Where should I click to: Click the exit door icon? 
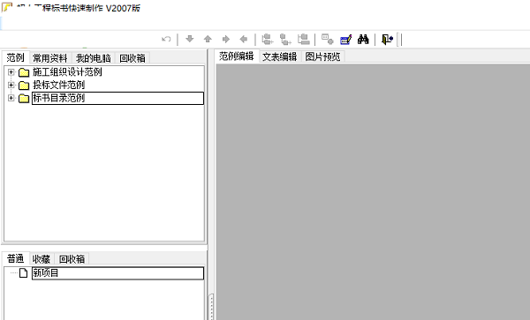[387, 40]
